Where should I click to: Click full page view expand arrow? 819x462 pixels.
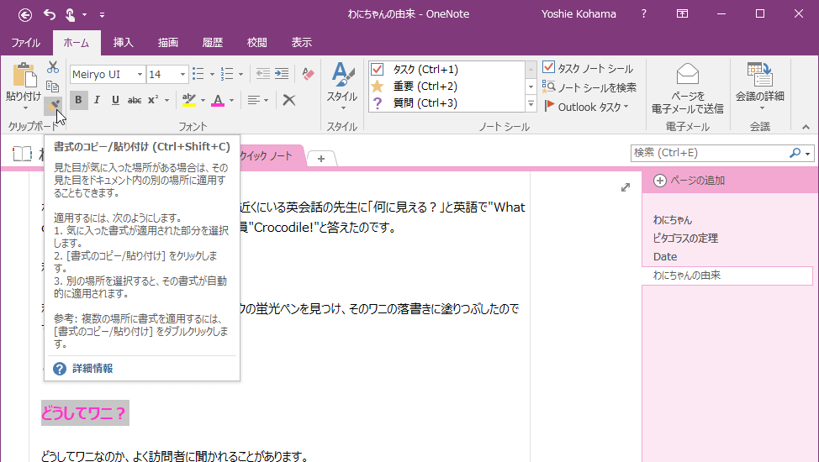point(626,186)
